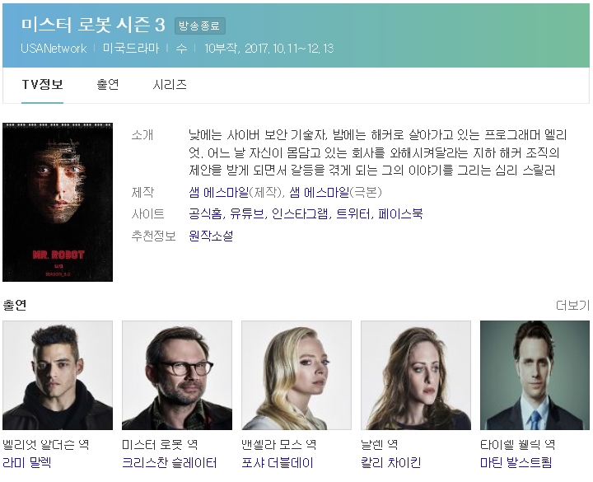Open the TV정보 tab
Screen dimensions: 593x482
[x=42, y=84]
